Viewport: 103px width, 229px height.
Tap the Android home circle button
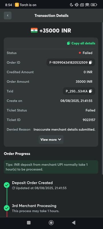(51, 223)
